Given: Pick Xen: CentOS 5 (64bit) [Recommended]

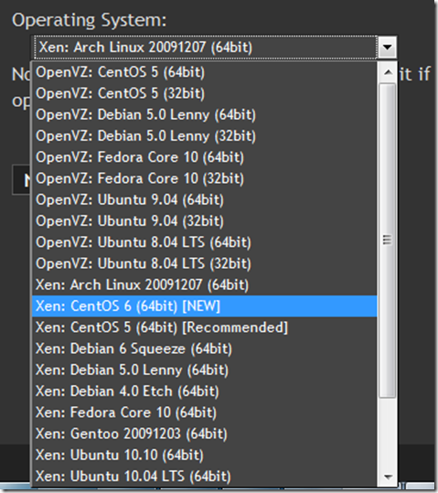Looking at the screenshot, I should click(205, 327).
